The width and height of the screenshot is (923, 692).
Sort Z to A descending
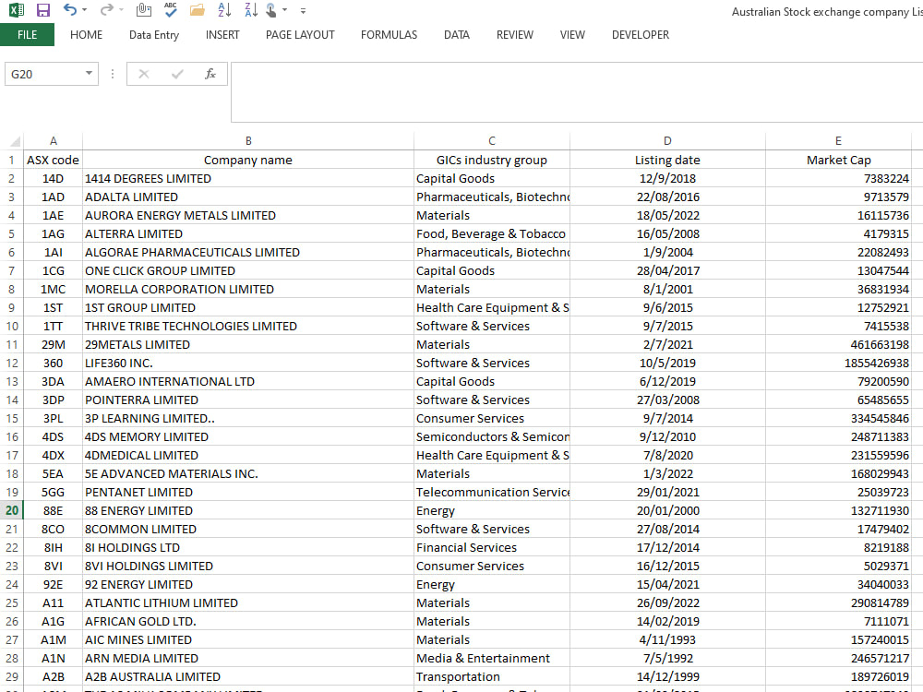pos(251,10)
